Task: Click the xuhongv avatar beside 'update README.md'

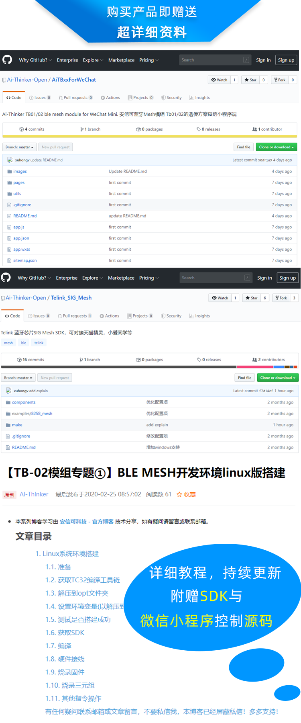Action: 10,160
